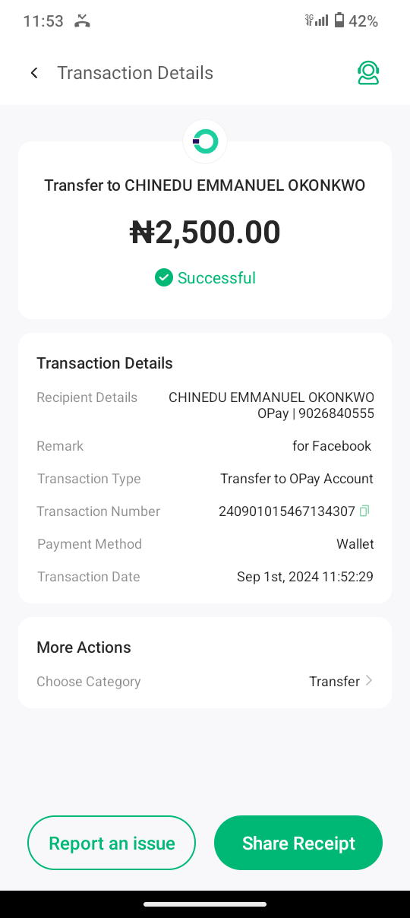Tap recipient account OPay | 9026840555

(x=316, y=414)
